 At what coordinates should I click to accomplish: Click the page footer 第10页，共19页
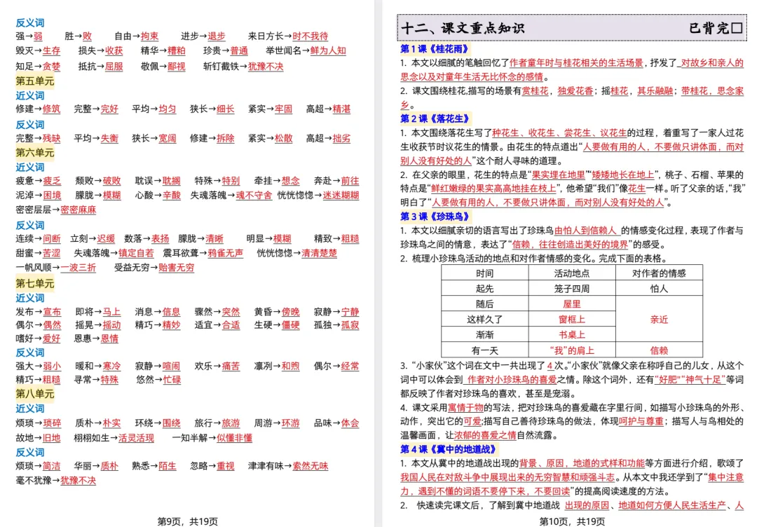click(x=572, y=521)
